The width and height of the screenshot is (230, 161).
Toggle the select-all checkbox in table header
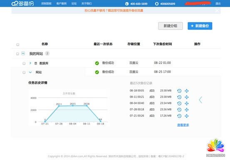pyautogui.click(x=18, y=45)
